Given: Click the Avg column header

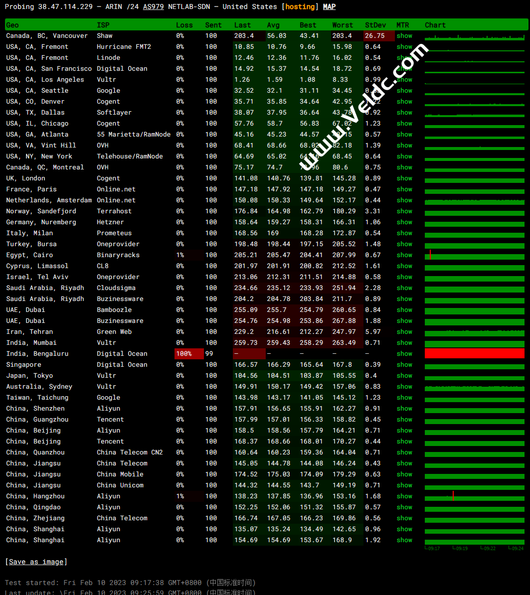Looking at the screenshot, I should (x=273, y=25).
